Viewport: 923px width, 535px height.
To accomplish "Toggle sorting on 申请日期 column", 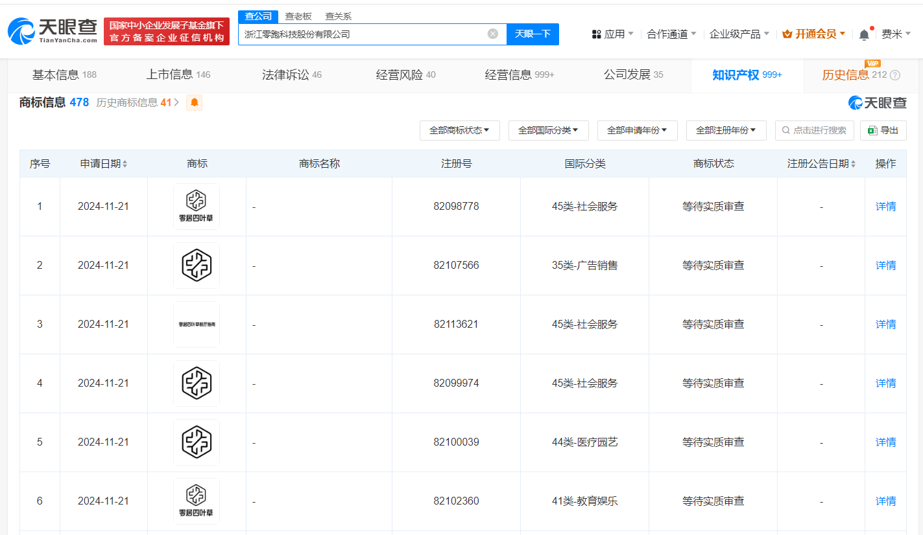I will point(126,163).
